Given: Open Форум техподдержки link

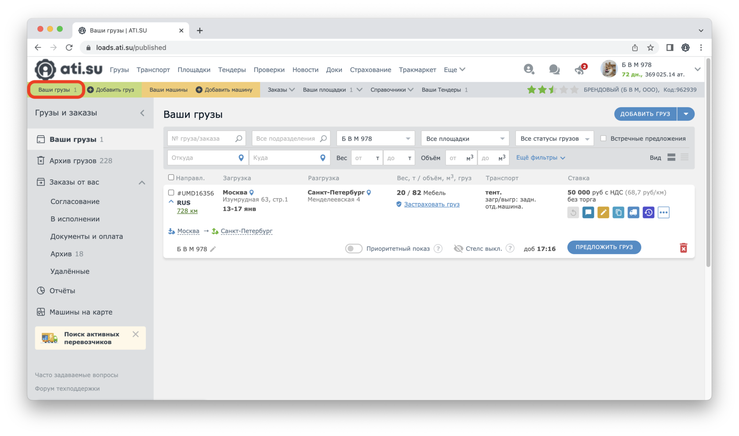Looking at the screenshot, I should point(67,389).
